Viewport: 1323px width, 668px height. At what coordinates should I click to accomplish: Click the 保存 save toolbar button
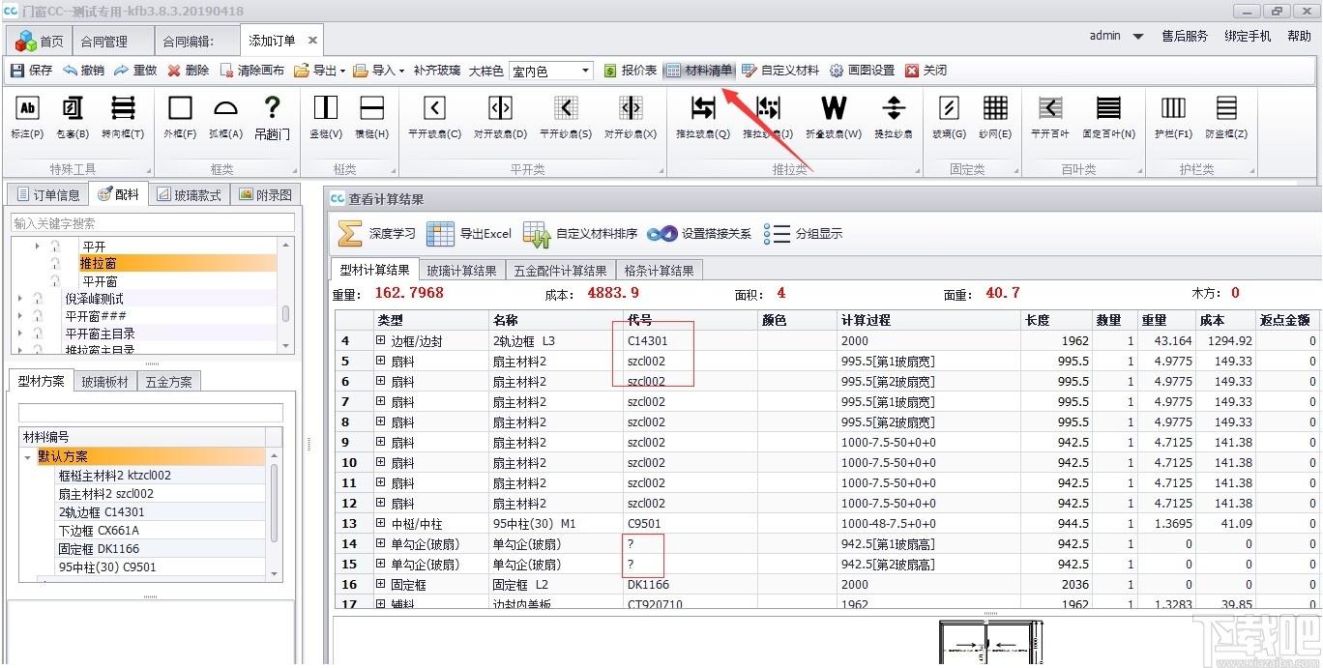click(x=31, y=71)
